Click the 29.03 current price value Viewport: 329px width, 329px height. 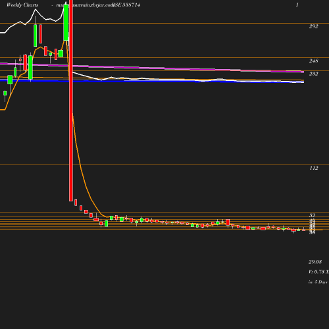[315, 262]
